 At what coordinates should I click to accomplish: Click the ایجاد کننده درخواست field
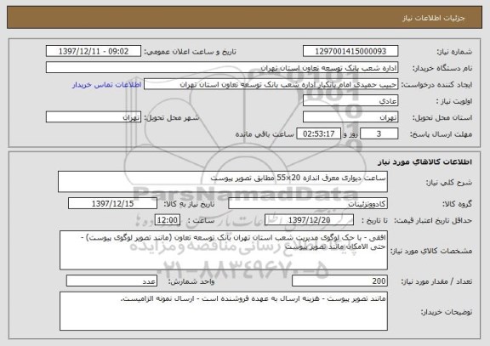tap(271, 84)
